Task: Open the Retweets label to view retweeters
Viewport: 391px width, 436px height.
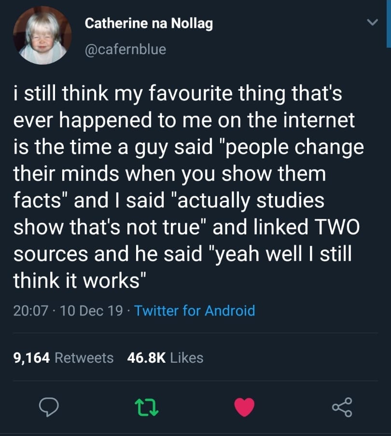Action: click(x=84, y=358)
